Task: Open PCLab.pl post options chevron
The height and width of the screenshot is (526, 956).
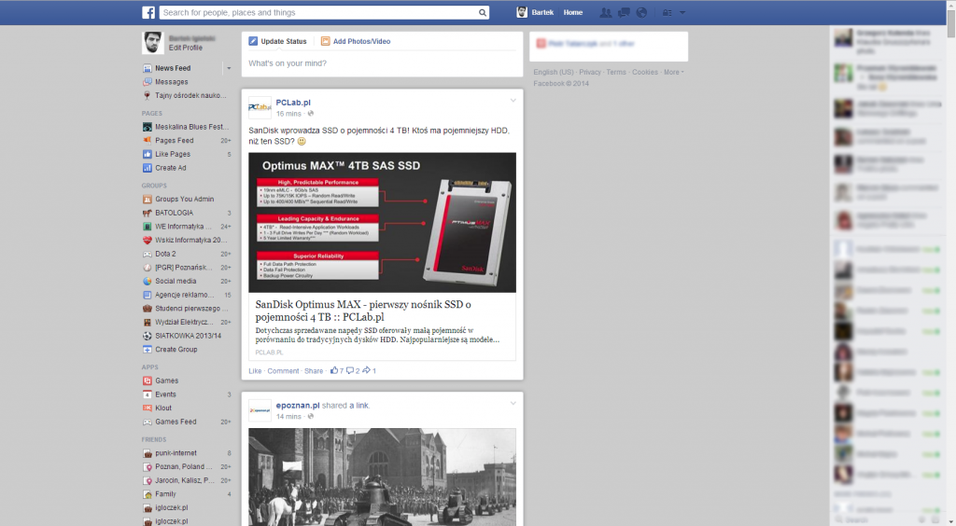Action: (x=513, y=101)
